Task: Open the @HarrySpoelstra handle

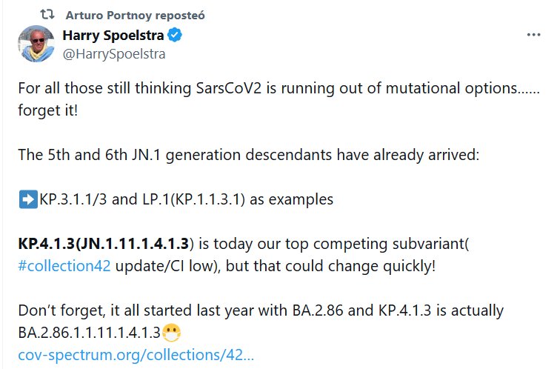Action: 114,53
